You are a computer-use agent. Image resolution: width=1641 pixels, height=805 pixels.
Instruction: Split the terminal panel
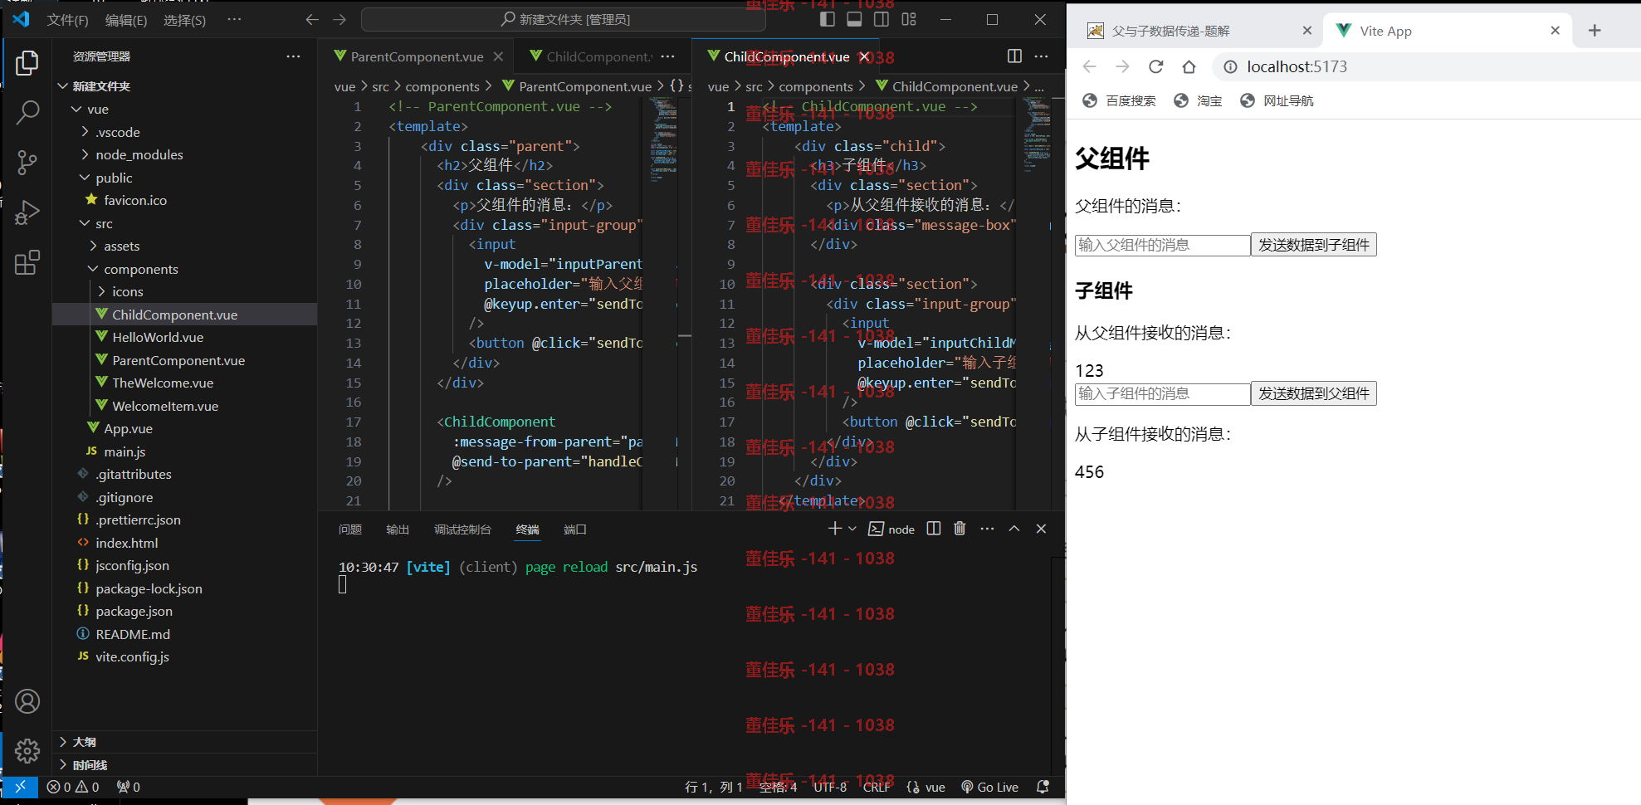pyautogui.click(x=934, y=529)
